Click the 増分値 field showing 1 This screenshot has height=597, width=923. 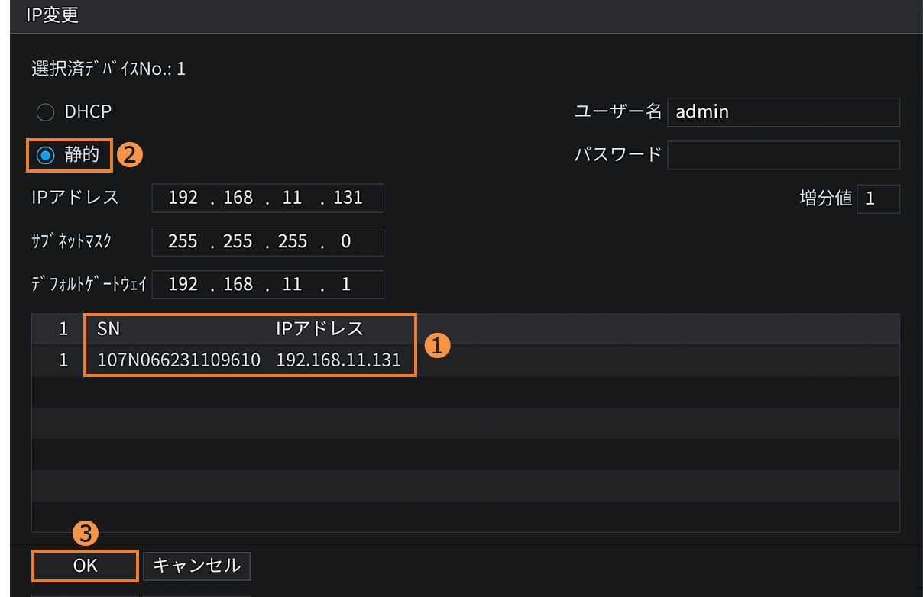[878, 198]
